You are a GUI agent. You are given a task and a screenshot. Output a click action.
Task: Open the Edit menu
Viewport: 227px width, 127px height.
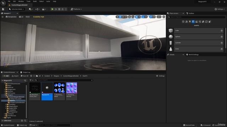[x=14, y=1]
